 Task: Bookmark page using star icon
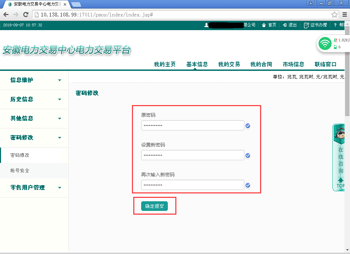pyautogui.click(x=334, y=15)
